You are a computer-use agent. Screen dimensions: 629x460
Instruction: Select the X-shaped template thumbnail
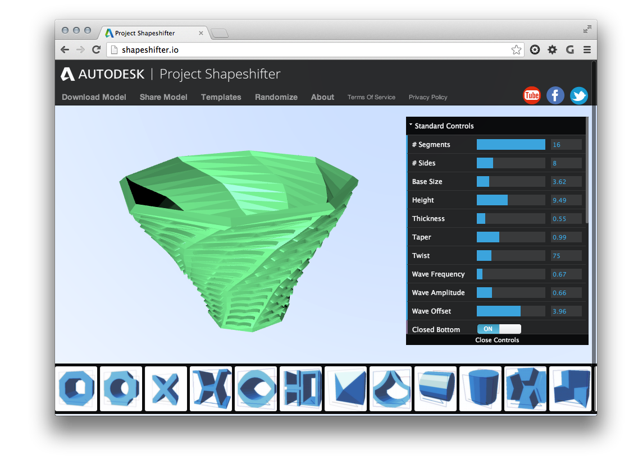[166, 389]
